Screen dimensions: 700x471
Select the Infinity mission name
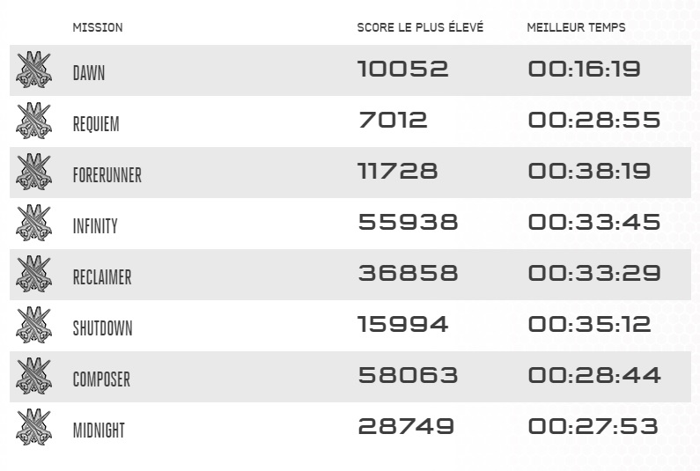(95, 226)
